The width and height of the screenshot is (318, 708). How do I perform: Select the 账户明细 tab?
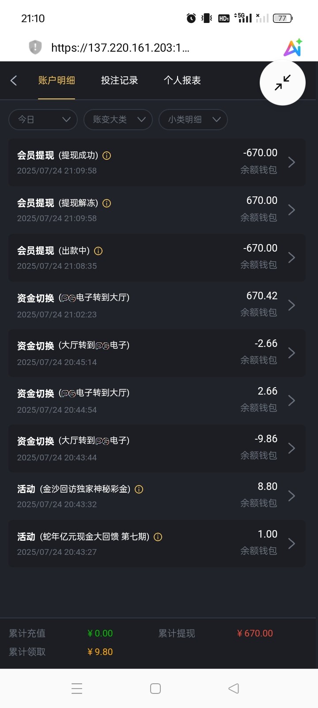57,80
